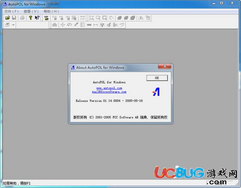Viewport: 241px width, 188px height.
Task: Click the 'Release Version 01.14.0004' text
Action: [x=98, y=101]
